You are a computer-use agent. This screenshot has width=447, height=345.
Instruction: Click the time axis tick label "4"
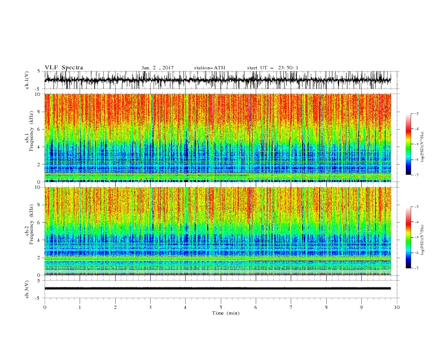coord(186,307)
